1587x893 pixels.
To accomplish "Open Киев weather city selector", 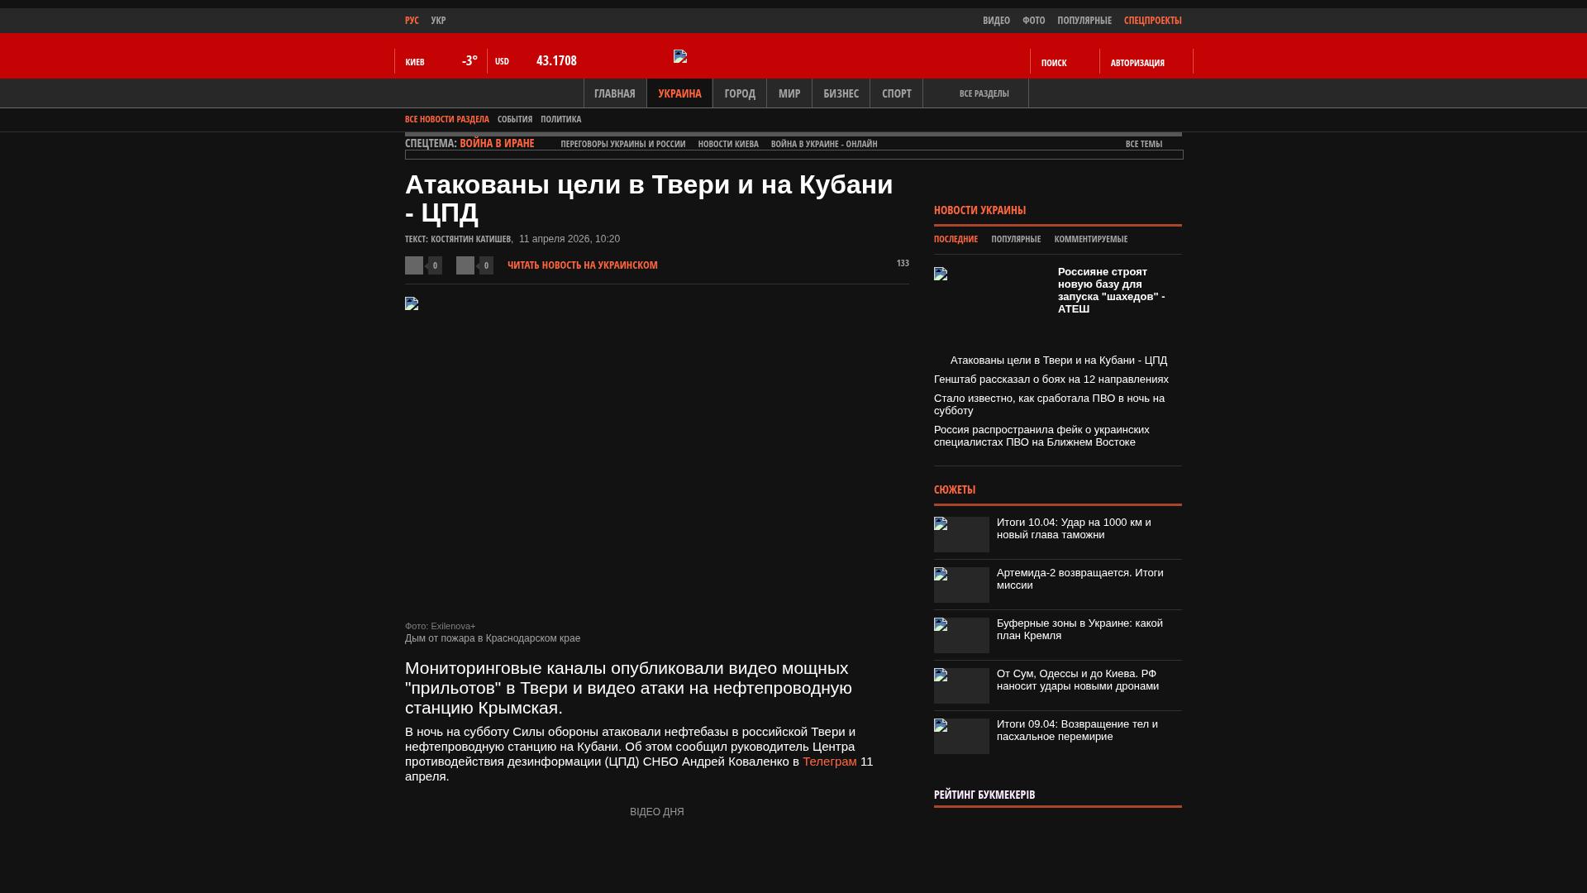I will tap(415, 62).
